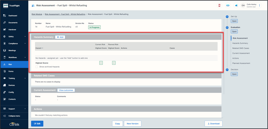Open the Forms menu item
This screenshot has width=268, height=129.
click(x=11, y=71)
